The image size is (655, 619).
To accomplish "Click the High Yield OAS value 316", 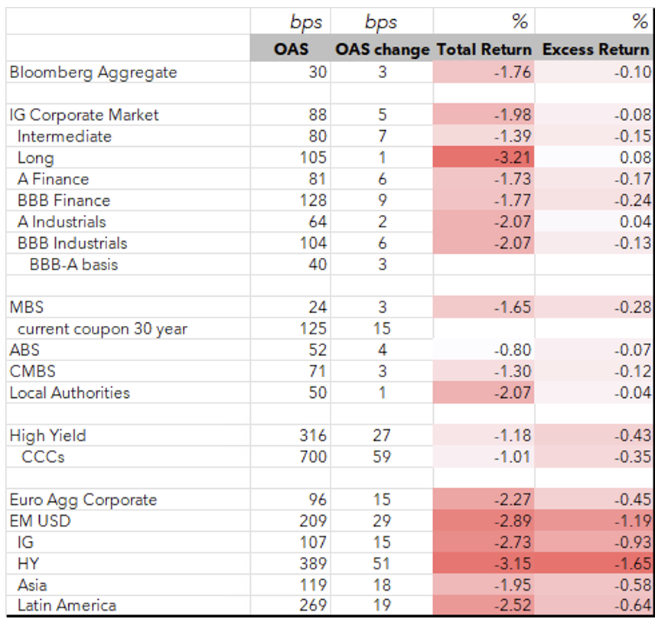I will pyautogui.click(x=314, y=435).
